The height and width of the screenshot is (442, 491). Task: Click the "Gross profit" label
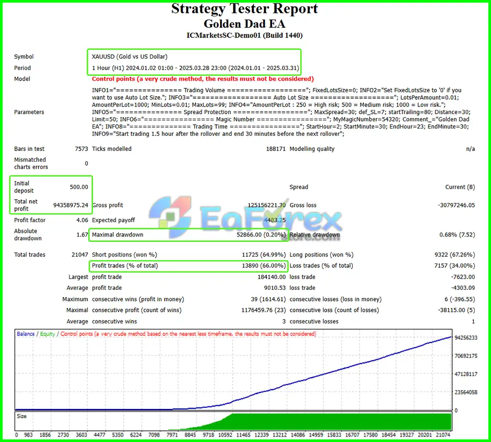tap(108, 205)
